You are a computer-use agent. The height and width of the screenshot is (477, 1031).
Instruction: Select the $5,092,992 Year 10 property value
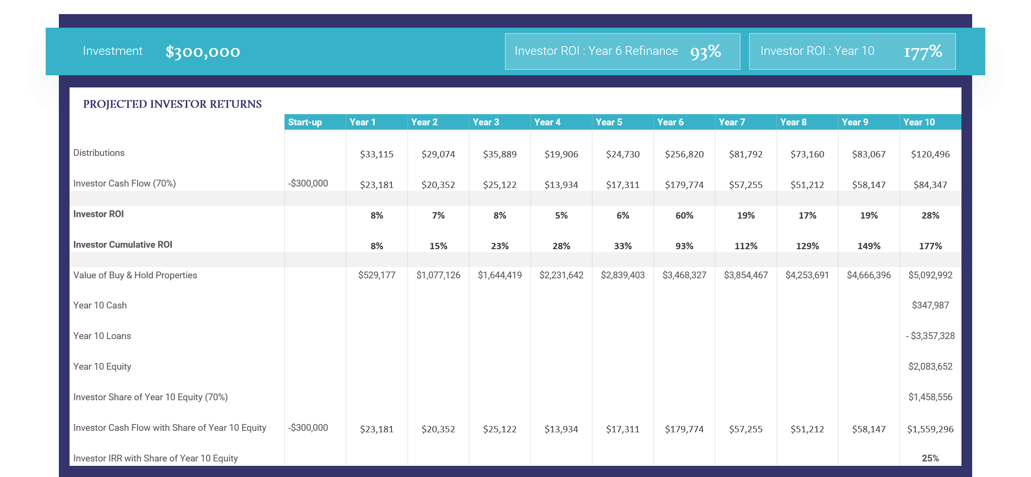pyautogui.click(x=930, y=275)
